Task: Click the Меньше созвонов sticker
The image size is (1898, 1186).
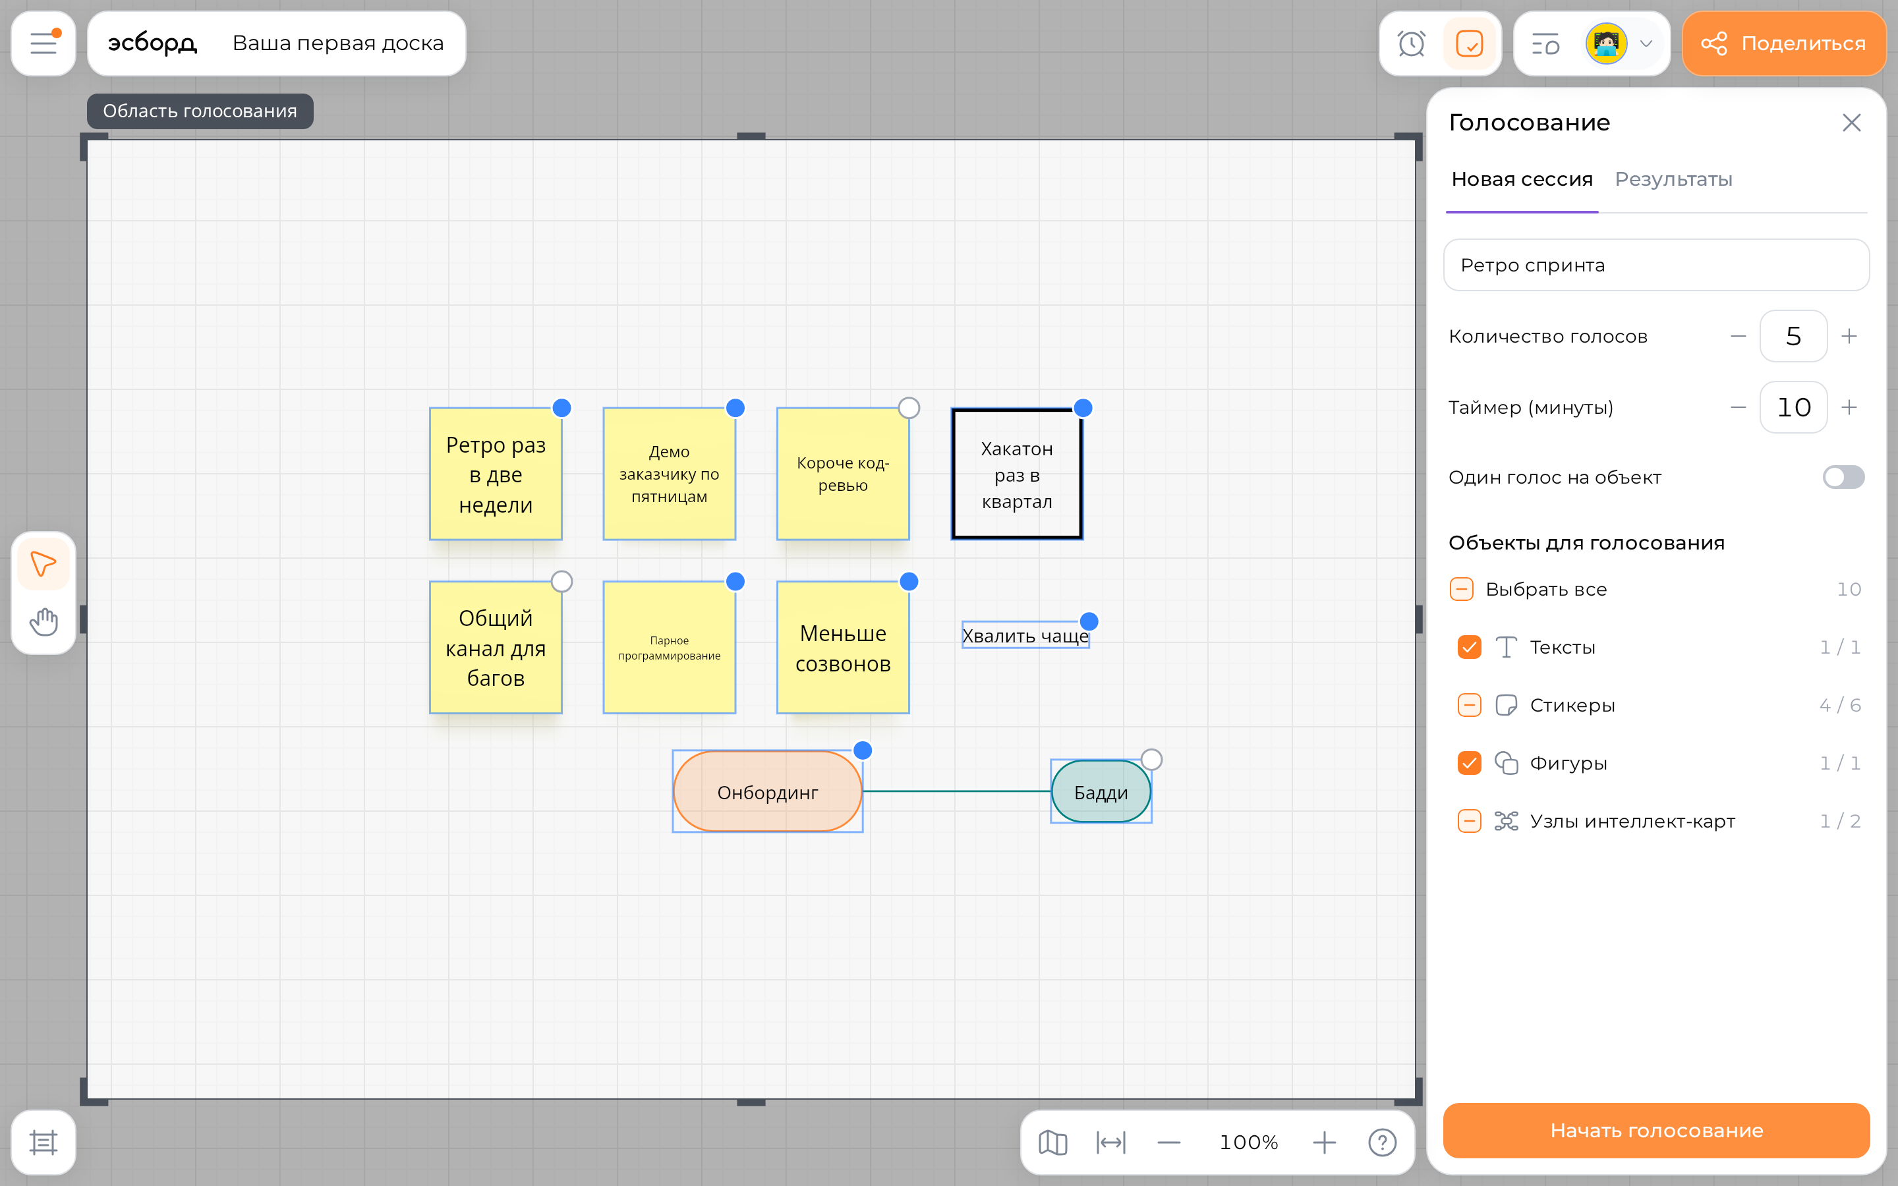Action: (842, 648)
